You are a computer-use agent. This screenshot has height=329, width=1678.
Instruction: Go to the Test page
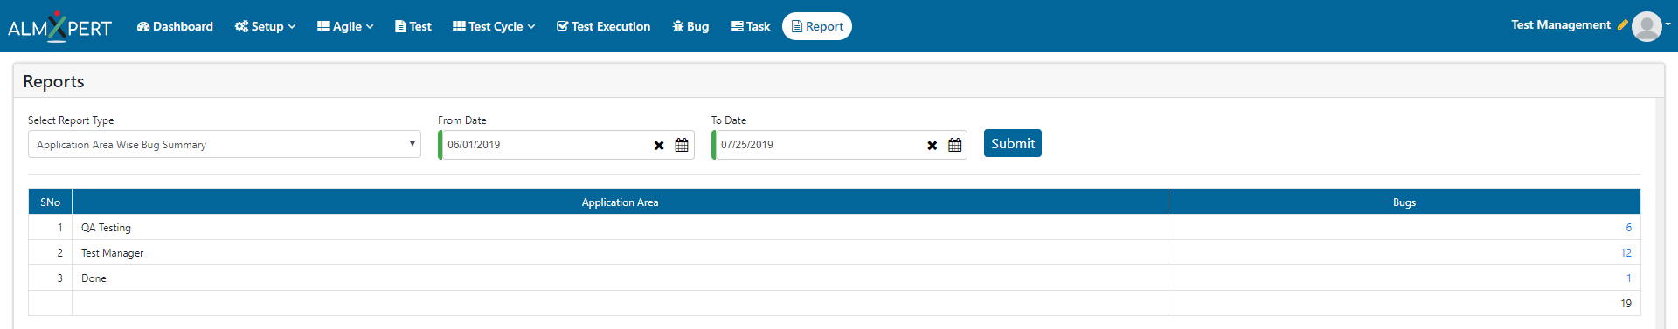click(413, 26)
